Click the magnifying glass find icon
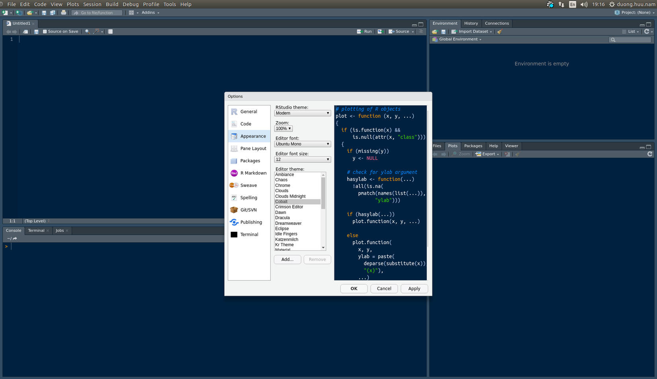657x379 pixels. point(87,31)
